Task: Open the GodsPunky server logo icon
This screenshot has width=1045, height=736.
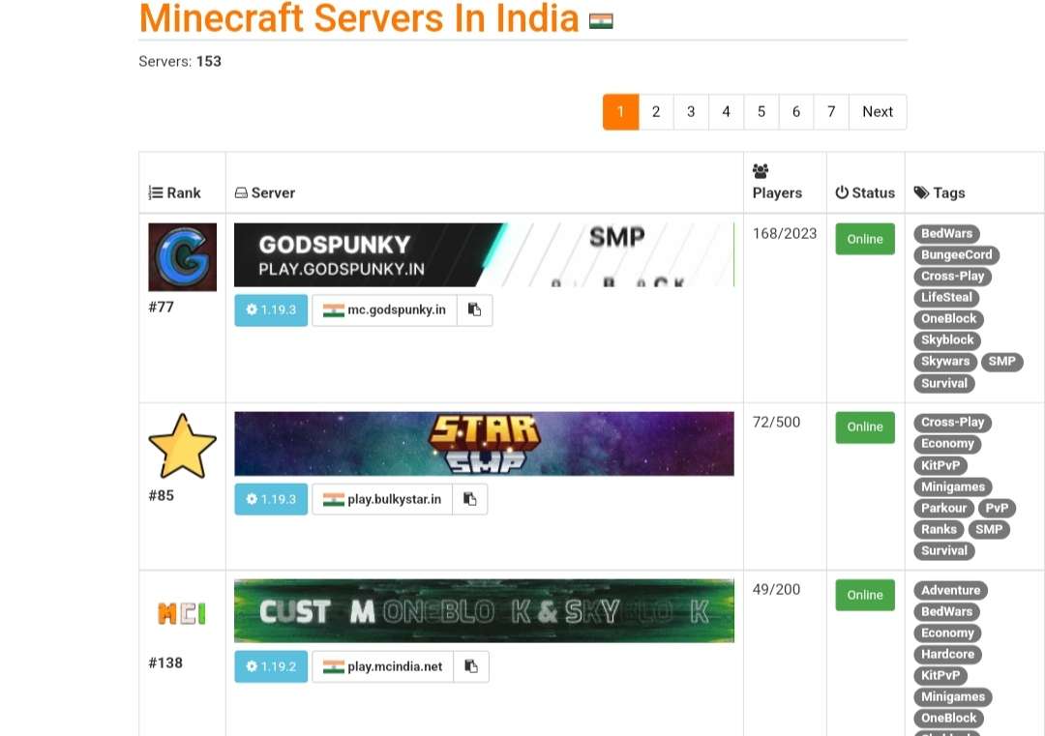Action: pyautogui.click(x=182, y=257)
